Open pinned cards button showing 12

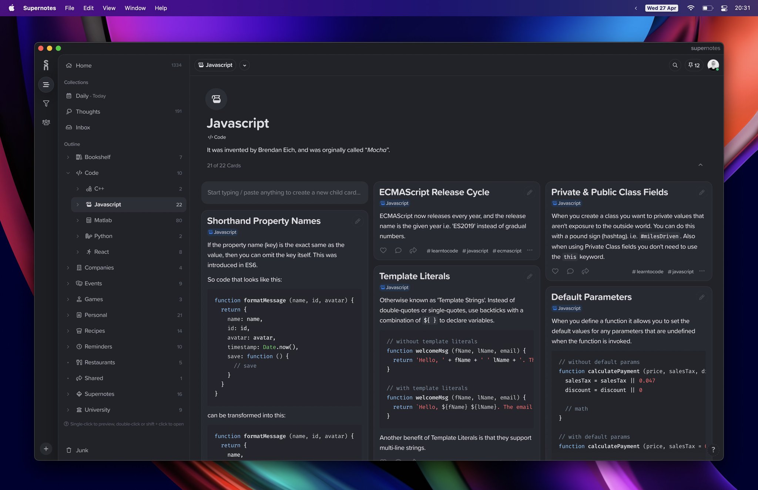point(694,65)
